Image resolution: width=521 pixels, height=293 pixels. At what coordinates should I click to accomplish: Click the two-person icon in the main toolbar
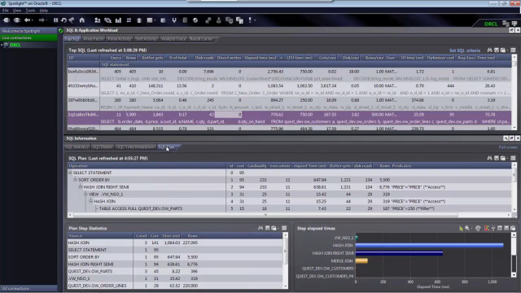pyautogui.click(x=98, y=20)
